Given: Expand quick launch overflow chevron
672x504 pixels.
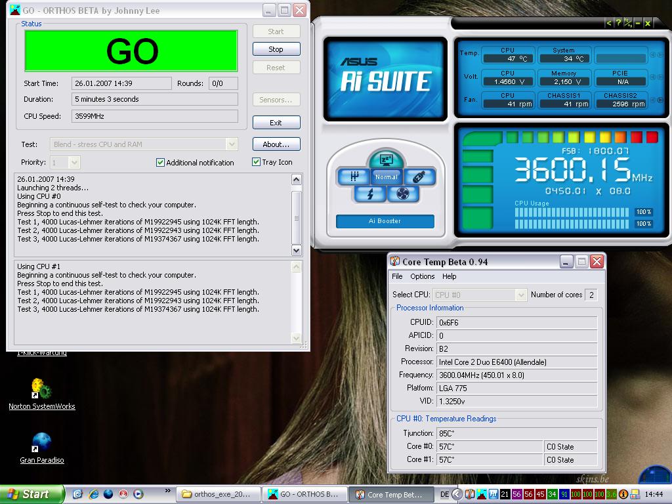Looking at the screenshot, I should tap(167, 491).
